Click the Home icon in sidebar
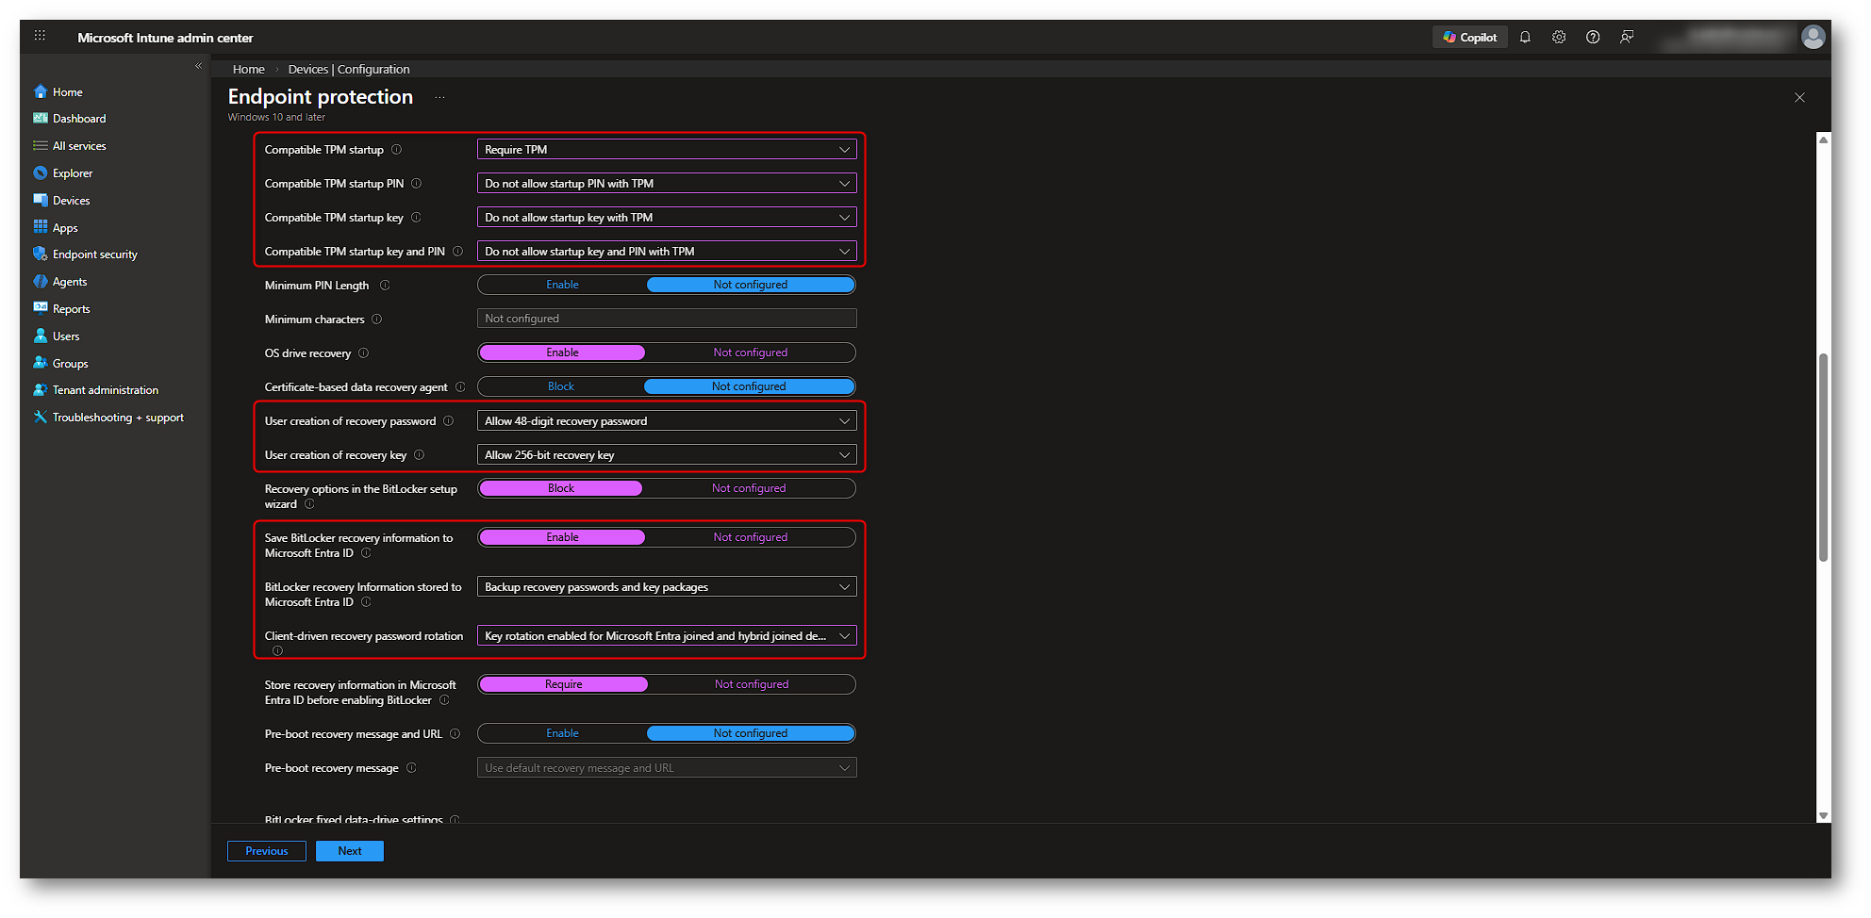Image resolution: width=1871 pixels, height=918 pixels. [41, 91]
